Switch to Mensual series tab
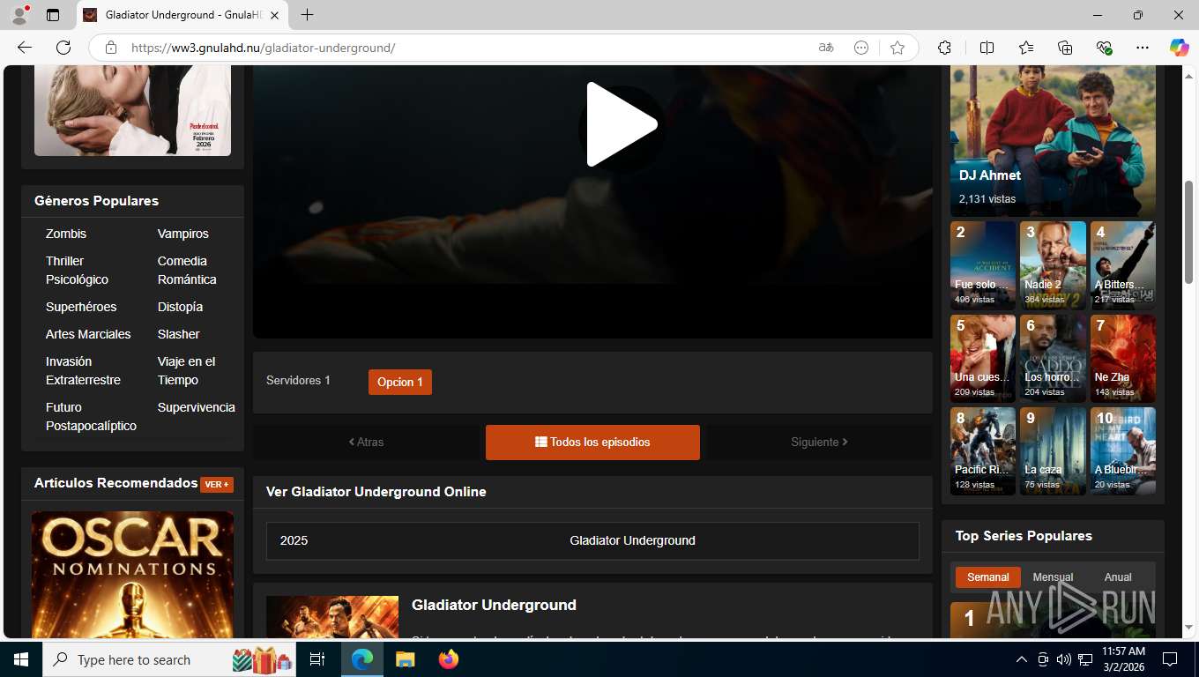Image resolution: width=1199 pixels, height=677 pixels. (1053, 577)
